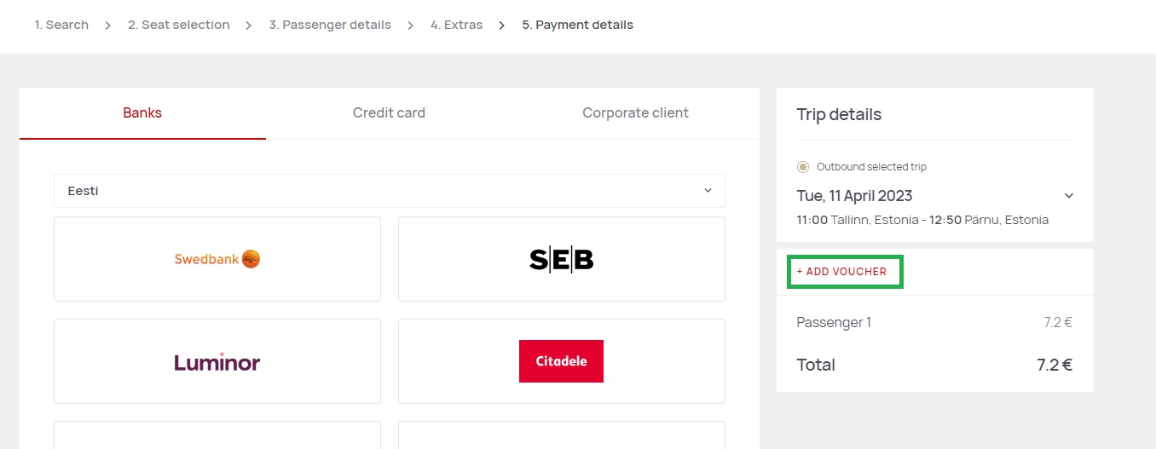Select the Banks tab
Screen dimensions: 1156x449
142,113
